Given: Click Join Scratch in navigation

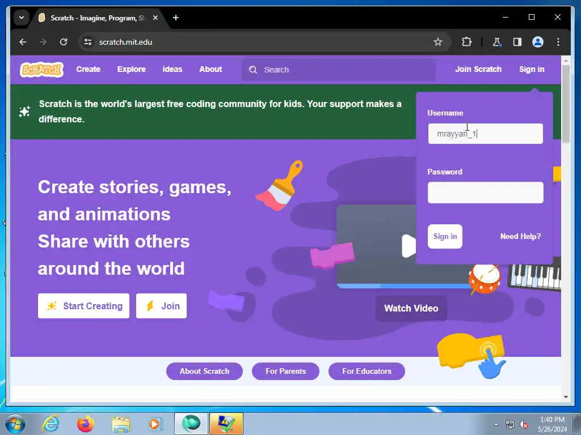Looking at the screenshot, I should pos(478,69).
